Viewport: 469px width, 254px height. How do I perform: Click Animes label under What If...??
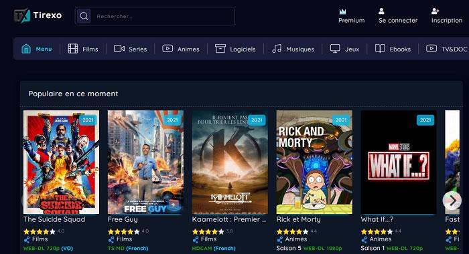(x=381, y=239)
